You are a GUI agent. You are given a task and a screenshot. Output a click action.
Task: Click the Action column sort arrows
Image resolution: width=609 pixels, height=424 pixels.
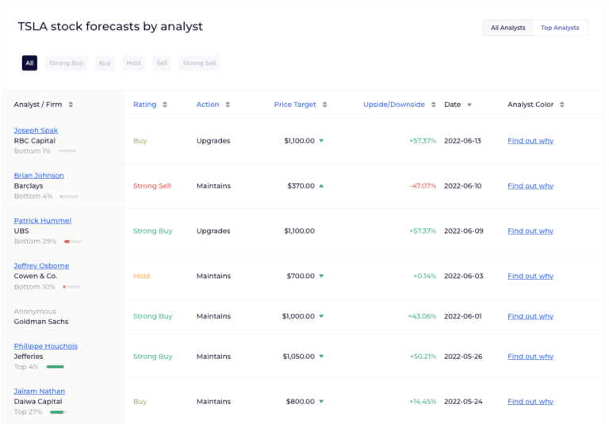(x=228, y=105)
